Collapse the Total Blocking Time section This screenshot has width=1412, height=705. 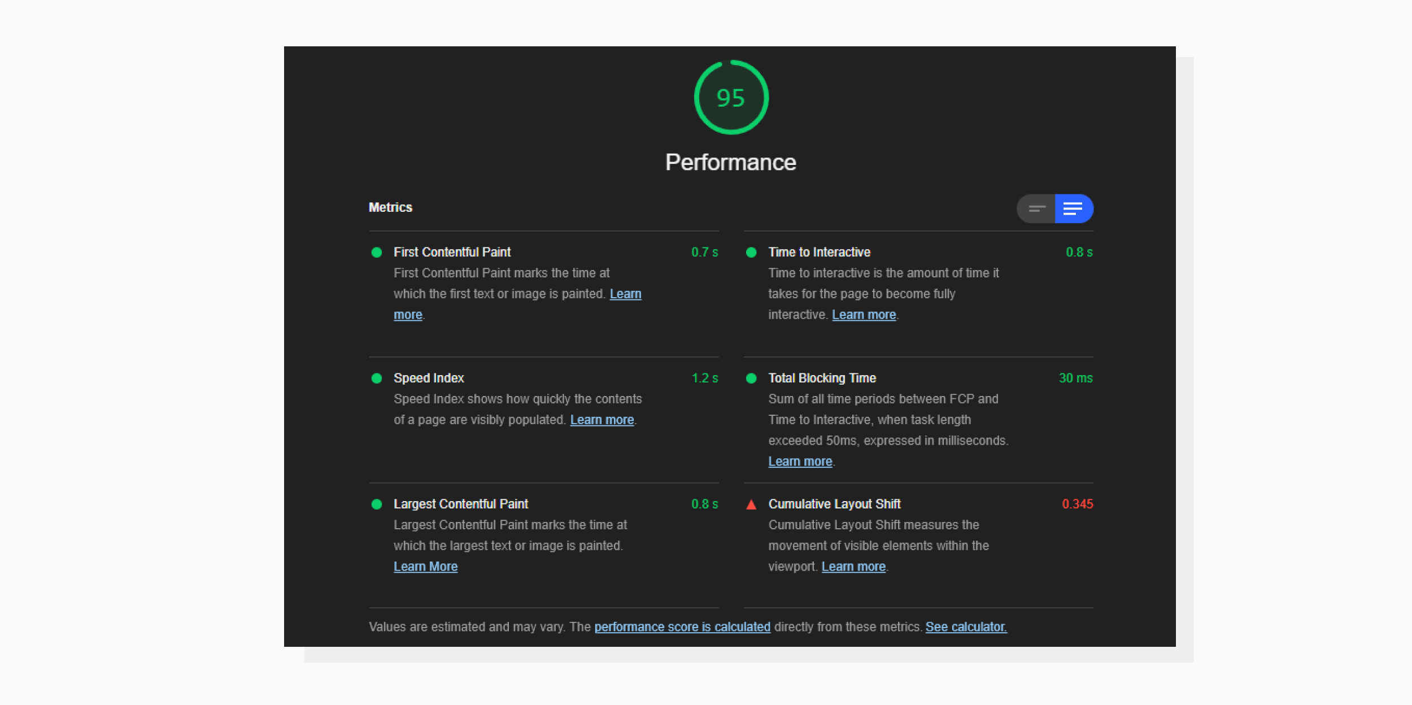[822, 378]
